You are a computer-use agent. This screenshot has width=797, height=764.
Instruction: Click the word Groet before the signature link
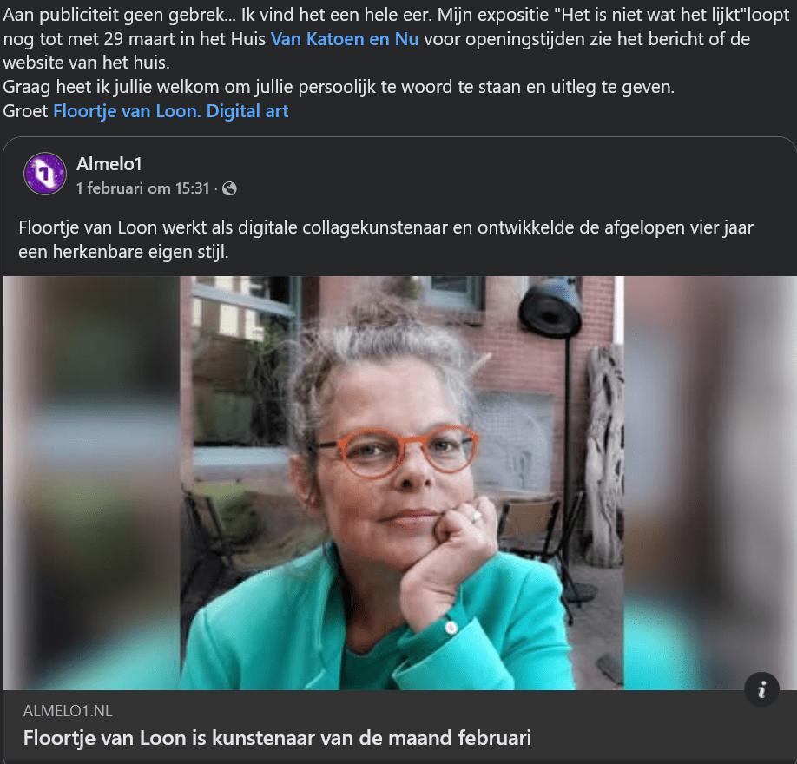tap(25, 111)
